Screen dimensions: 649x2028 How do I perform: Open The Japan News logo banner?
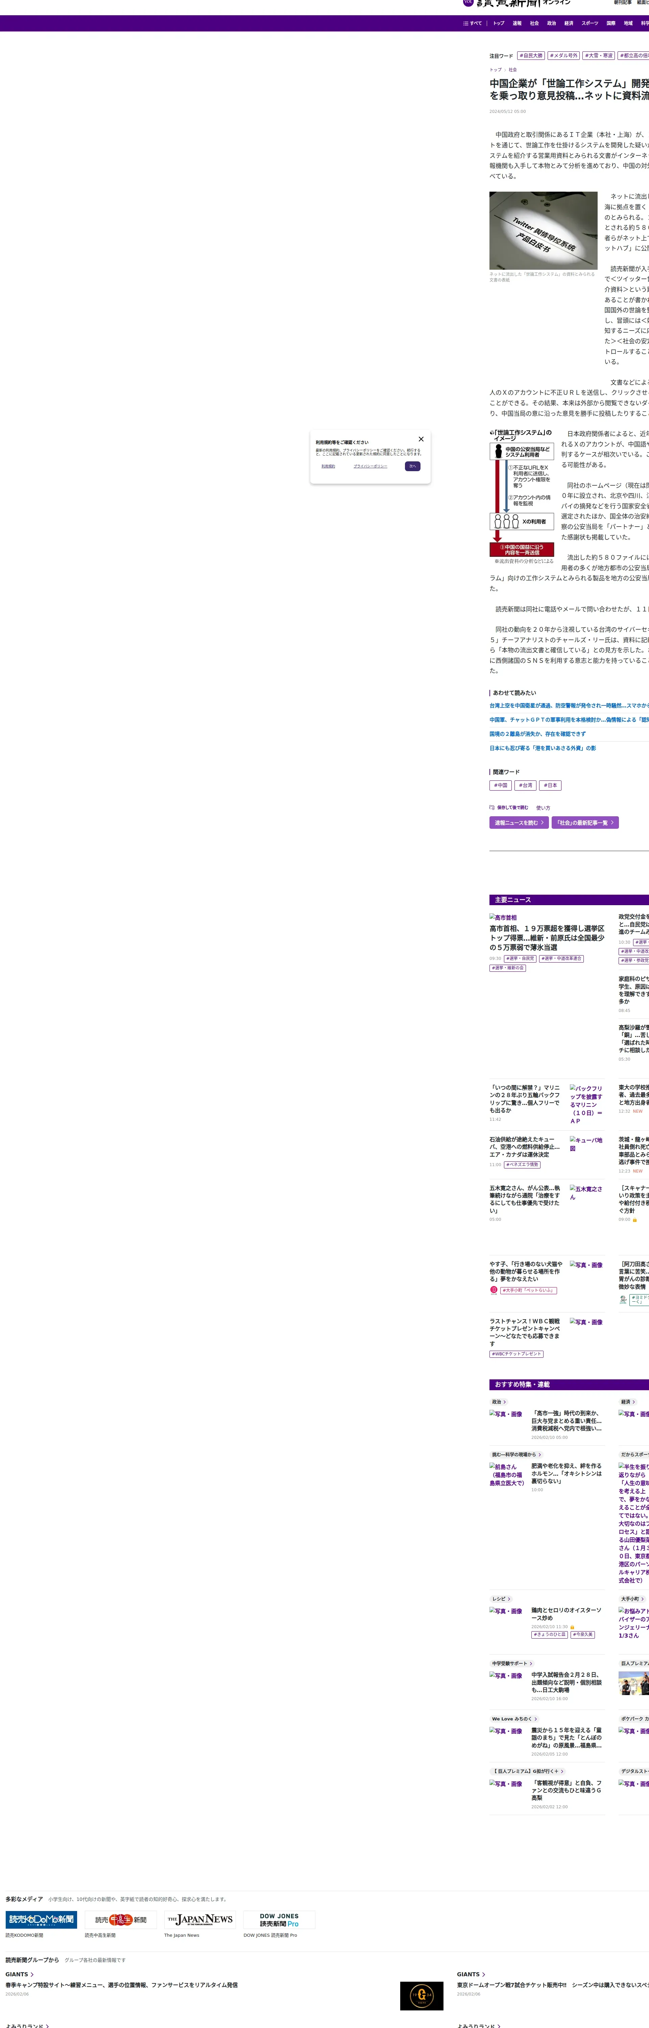(200, 1920)
